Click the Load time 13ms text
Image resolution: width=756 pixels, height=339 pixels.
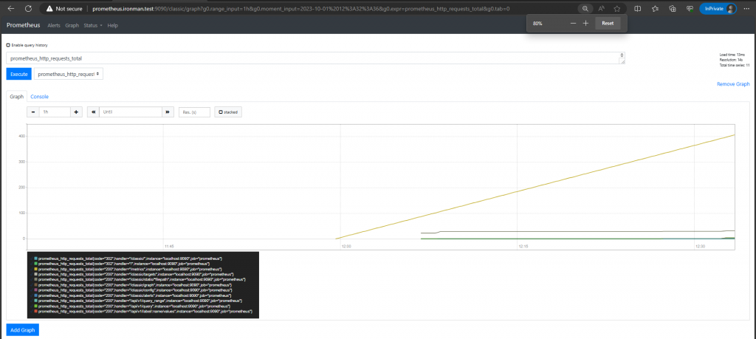[732, 55]
